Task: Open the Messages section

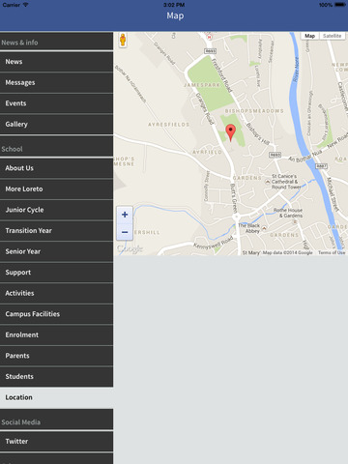Action: click(56, 82)
